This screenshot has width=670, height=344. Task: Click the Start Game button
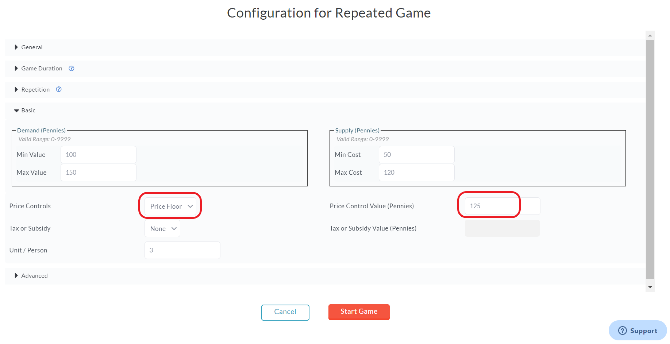pos(359,312)
